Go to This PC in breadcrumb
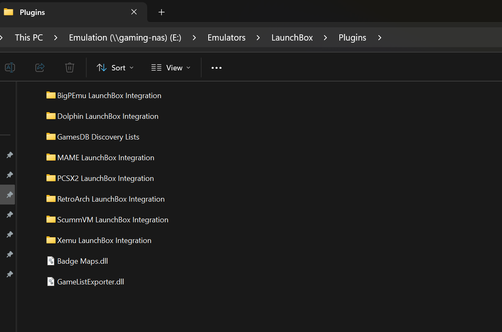The width and height of the screenshot is (502, 332). tap(29, 38)
